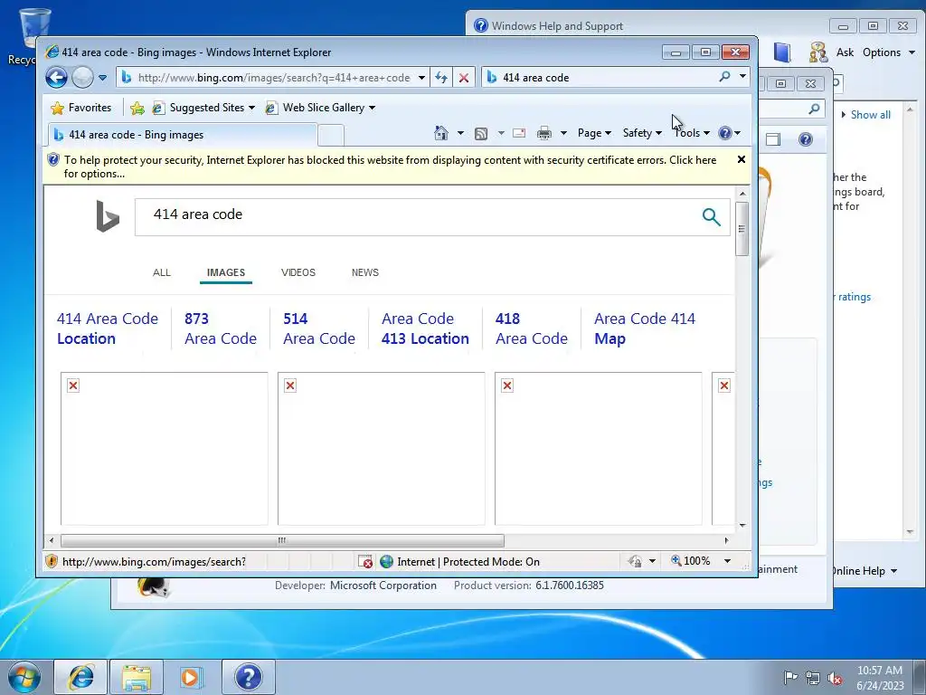Image resolution: width=926 pixels, height=695 pixels.
Task: Open the Favorites star button
Action: coord(81,108)
